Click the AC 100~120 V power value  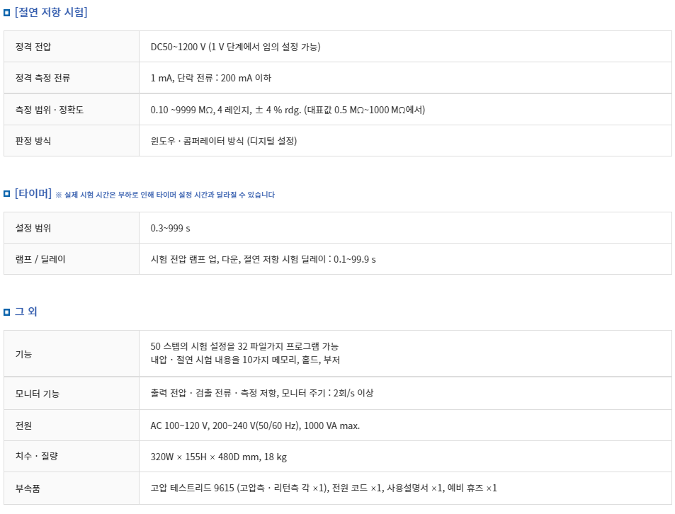[255, 426]
